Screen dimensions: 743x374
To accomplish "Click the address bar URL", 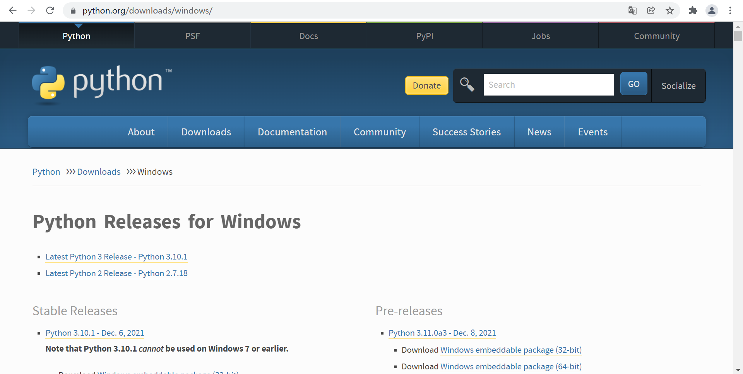I will 147,10.
